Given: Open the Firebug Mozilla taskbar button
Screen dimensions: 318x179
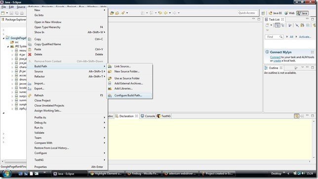Looking at the screenshot, I should tap(144, 174).
